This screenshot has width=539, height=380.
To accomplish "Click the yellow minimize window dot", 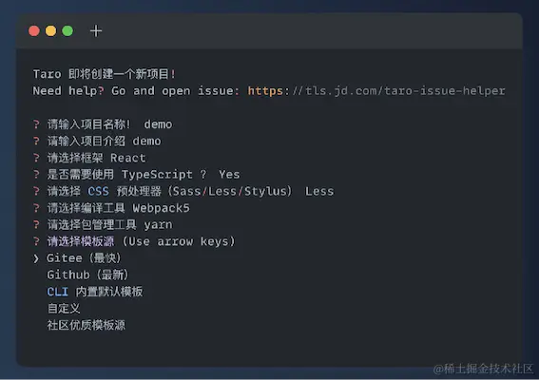I will click(x=51, y=31).
